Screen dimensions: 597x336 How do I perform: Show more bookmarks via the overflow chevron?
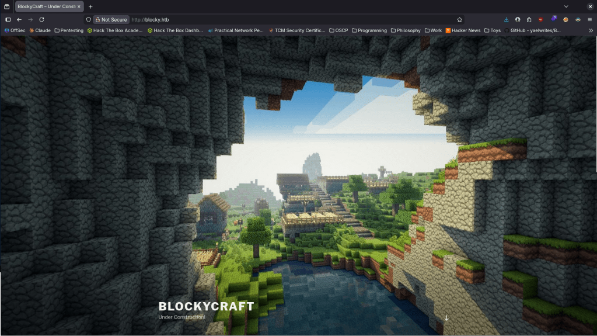pyautogui.click(x=589, y=30)
